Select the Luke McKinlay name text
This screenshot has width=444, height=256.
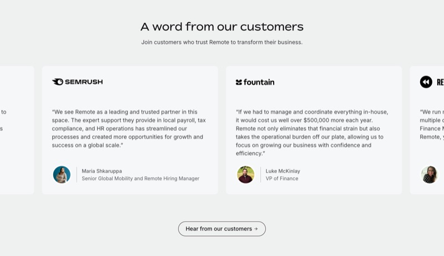(x=283, y=171)
